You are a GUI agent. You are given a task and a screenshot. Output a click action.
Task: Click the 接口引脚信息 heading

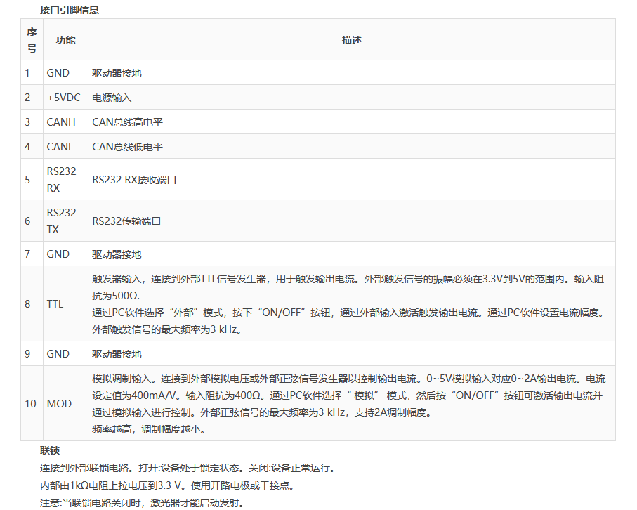70,10
